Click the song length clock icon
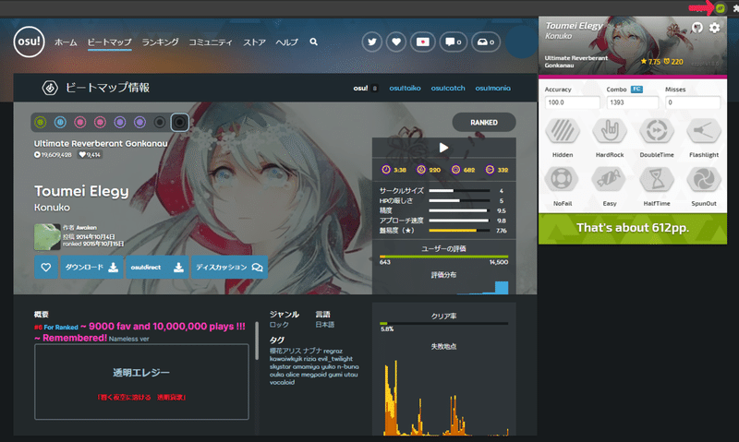The width and height of the screenshot is (739, 442). pyautogui.click(x=386, y=170)
